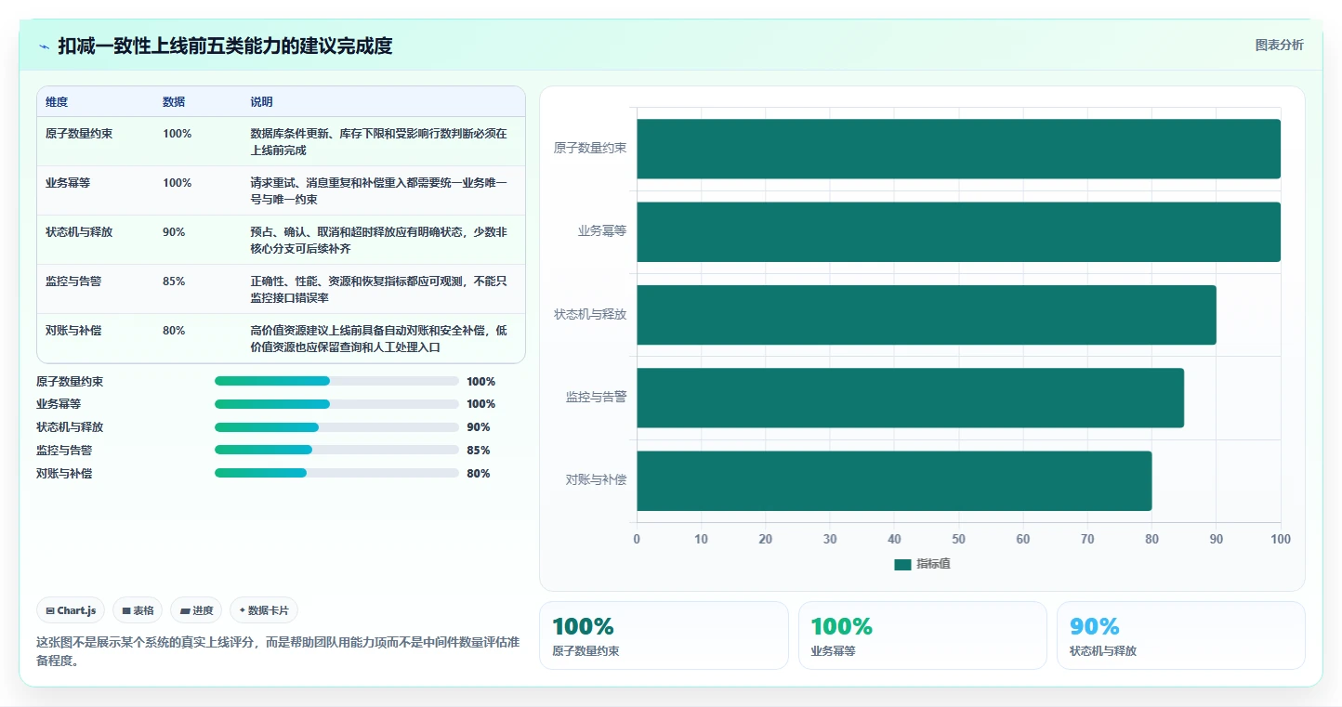1342x707 pixels.
Task: Click the 原子数量约束 progress bar
Action: pyautogui.click(x=336, y=381)
